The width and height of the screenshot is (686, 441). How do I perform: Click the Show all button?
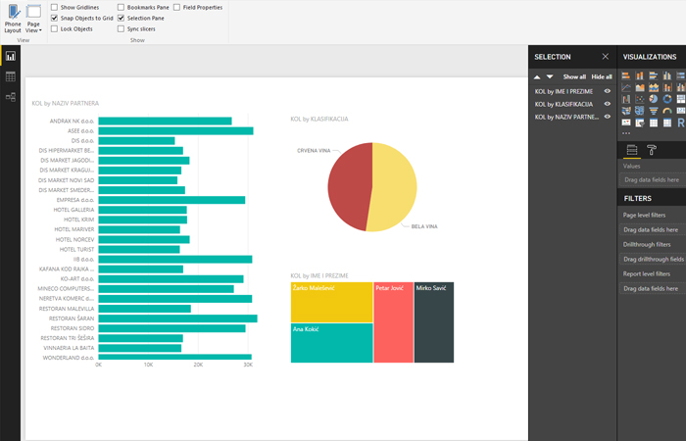click(574, 76)
